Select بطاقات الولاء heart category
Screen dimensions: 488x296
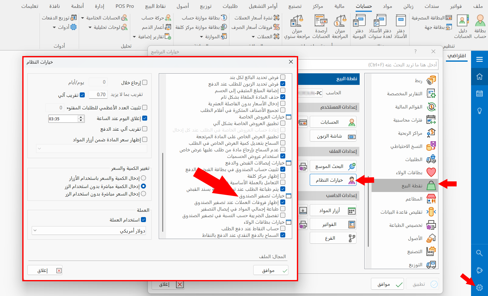click(405, 173)
